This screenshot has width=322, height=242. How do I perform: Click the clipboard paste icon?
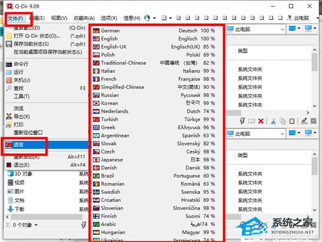292,121
